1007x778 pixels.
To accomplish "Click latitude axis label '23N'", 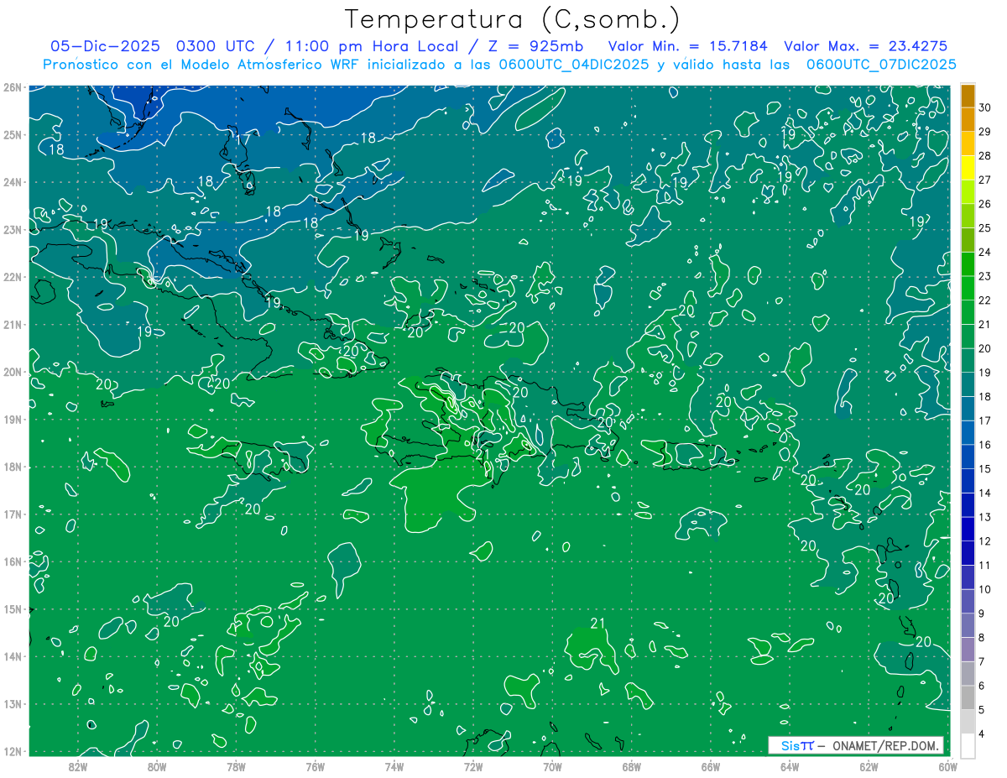I will click(x=12, y=229).
